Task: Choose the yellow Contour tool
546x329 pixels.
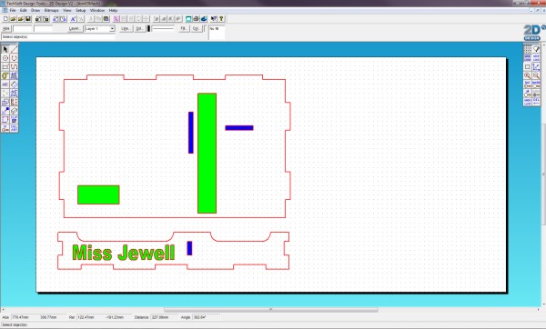Action: click(5, 75)
